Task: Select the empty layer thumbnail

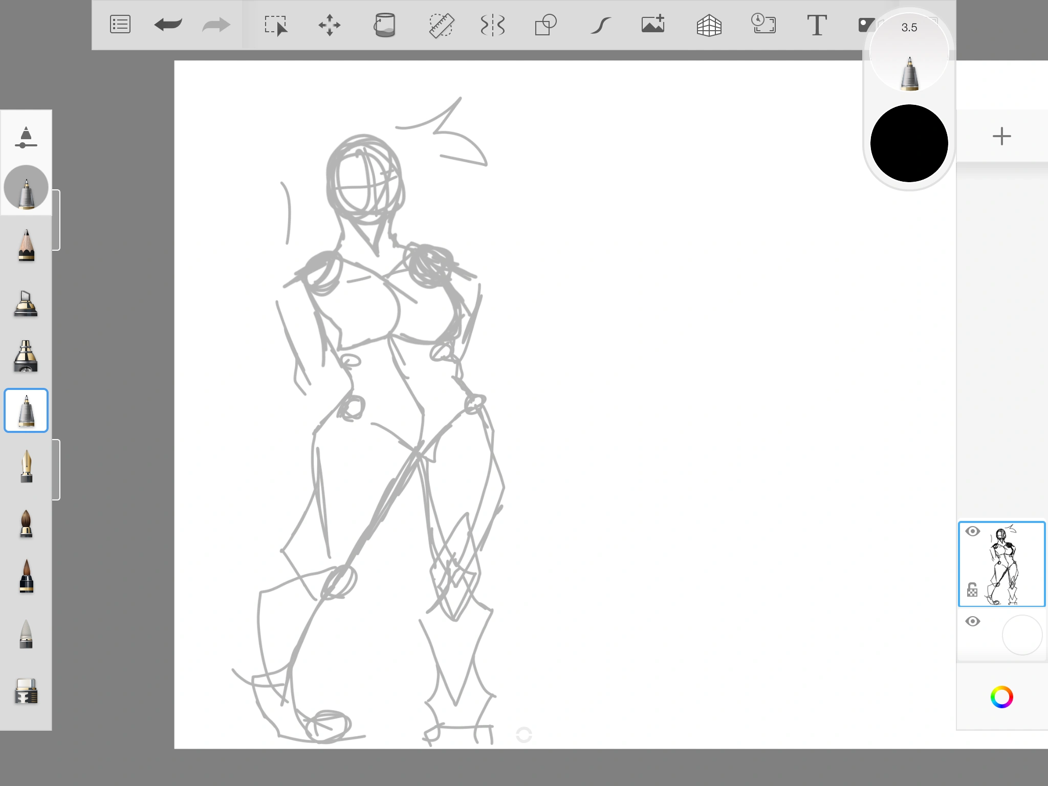Action: coord(1022,635)
